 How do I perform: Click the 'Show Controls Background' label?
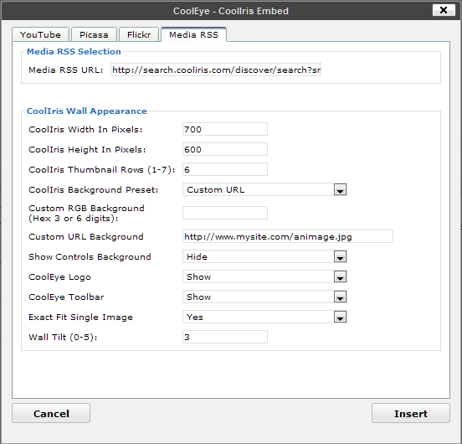click(x=90, y=257)
